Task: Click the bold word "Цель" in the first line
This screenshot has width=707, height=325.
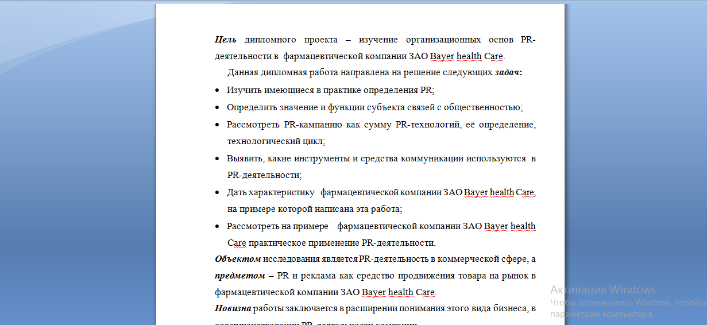Action: (x=225, y=40)
